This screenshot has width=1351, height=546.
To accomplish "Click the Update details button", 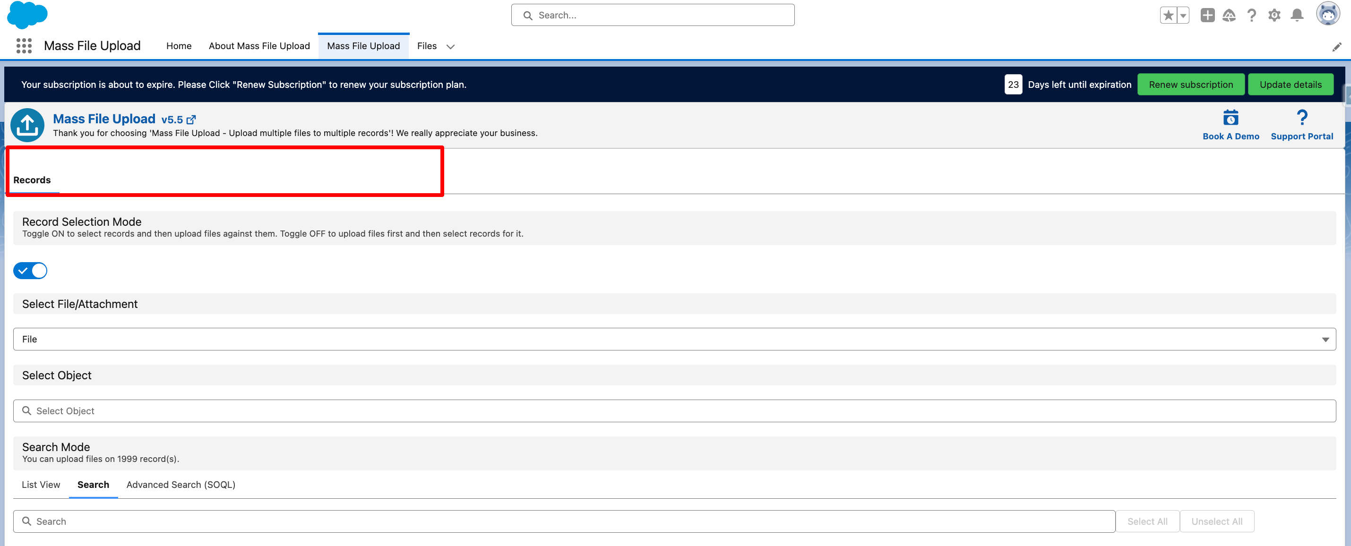I will click(x=1290, y=85).
